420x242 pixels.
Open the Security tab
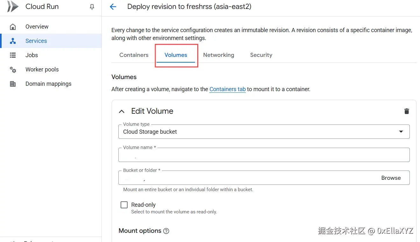coord(261,55)
